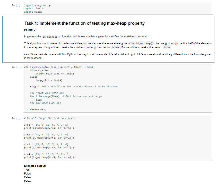Click the '### END YOUR CODE ###' comment
The image size is (217, 188).
point(45,103)
